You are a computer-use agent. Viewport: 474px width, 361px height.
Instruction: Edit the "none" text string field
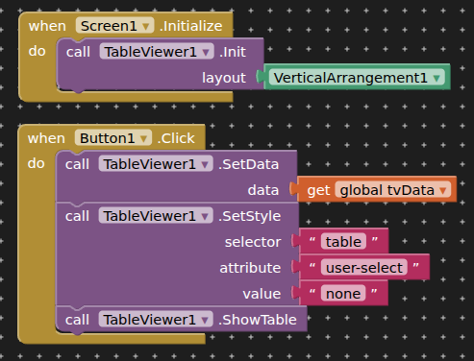pos(343,294)
